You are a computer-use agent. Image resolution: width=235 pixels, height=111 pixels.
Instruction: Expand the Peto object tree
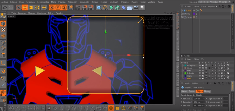click(x=182, y=14)
